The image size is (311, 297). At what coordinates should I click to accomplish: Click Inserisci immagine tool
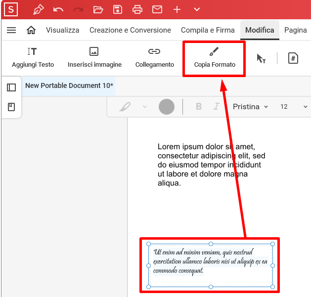pyautogui.click(x=94, y=58)
